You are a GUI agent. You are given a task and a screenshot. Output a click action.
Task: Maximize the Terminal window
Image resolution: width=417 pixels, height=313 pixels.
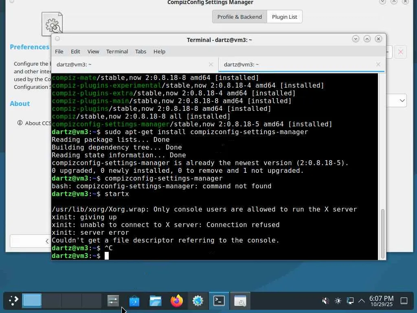click(x=367, y=39)
